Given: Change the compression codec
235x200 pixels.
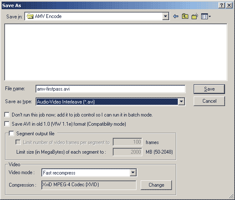Looking at the screenshot, I should pos(156,185).
